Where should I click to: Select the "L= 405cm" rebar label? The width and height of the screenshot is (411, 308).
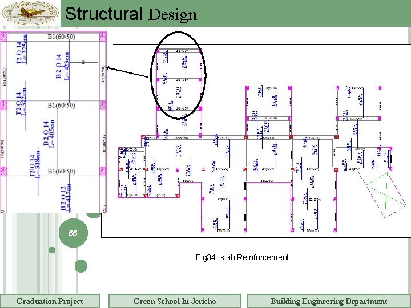(51, 134)
